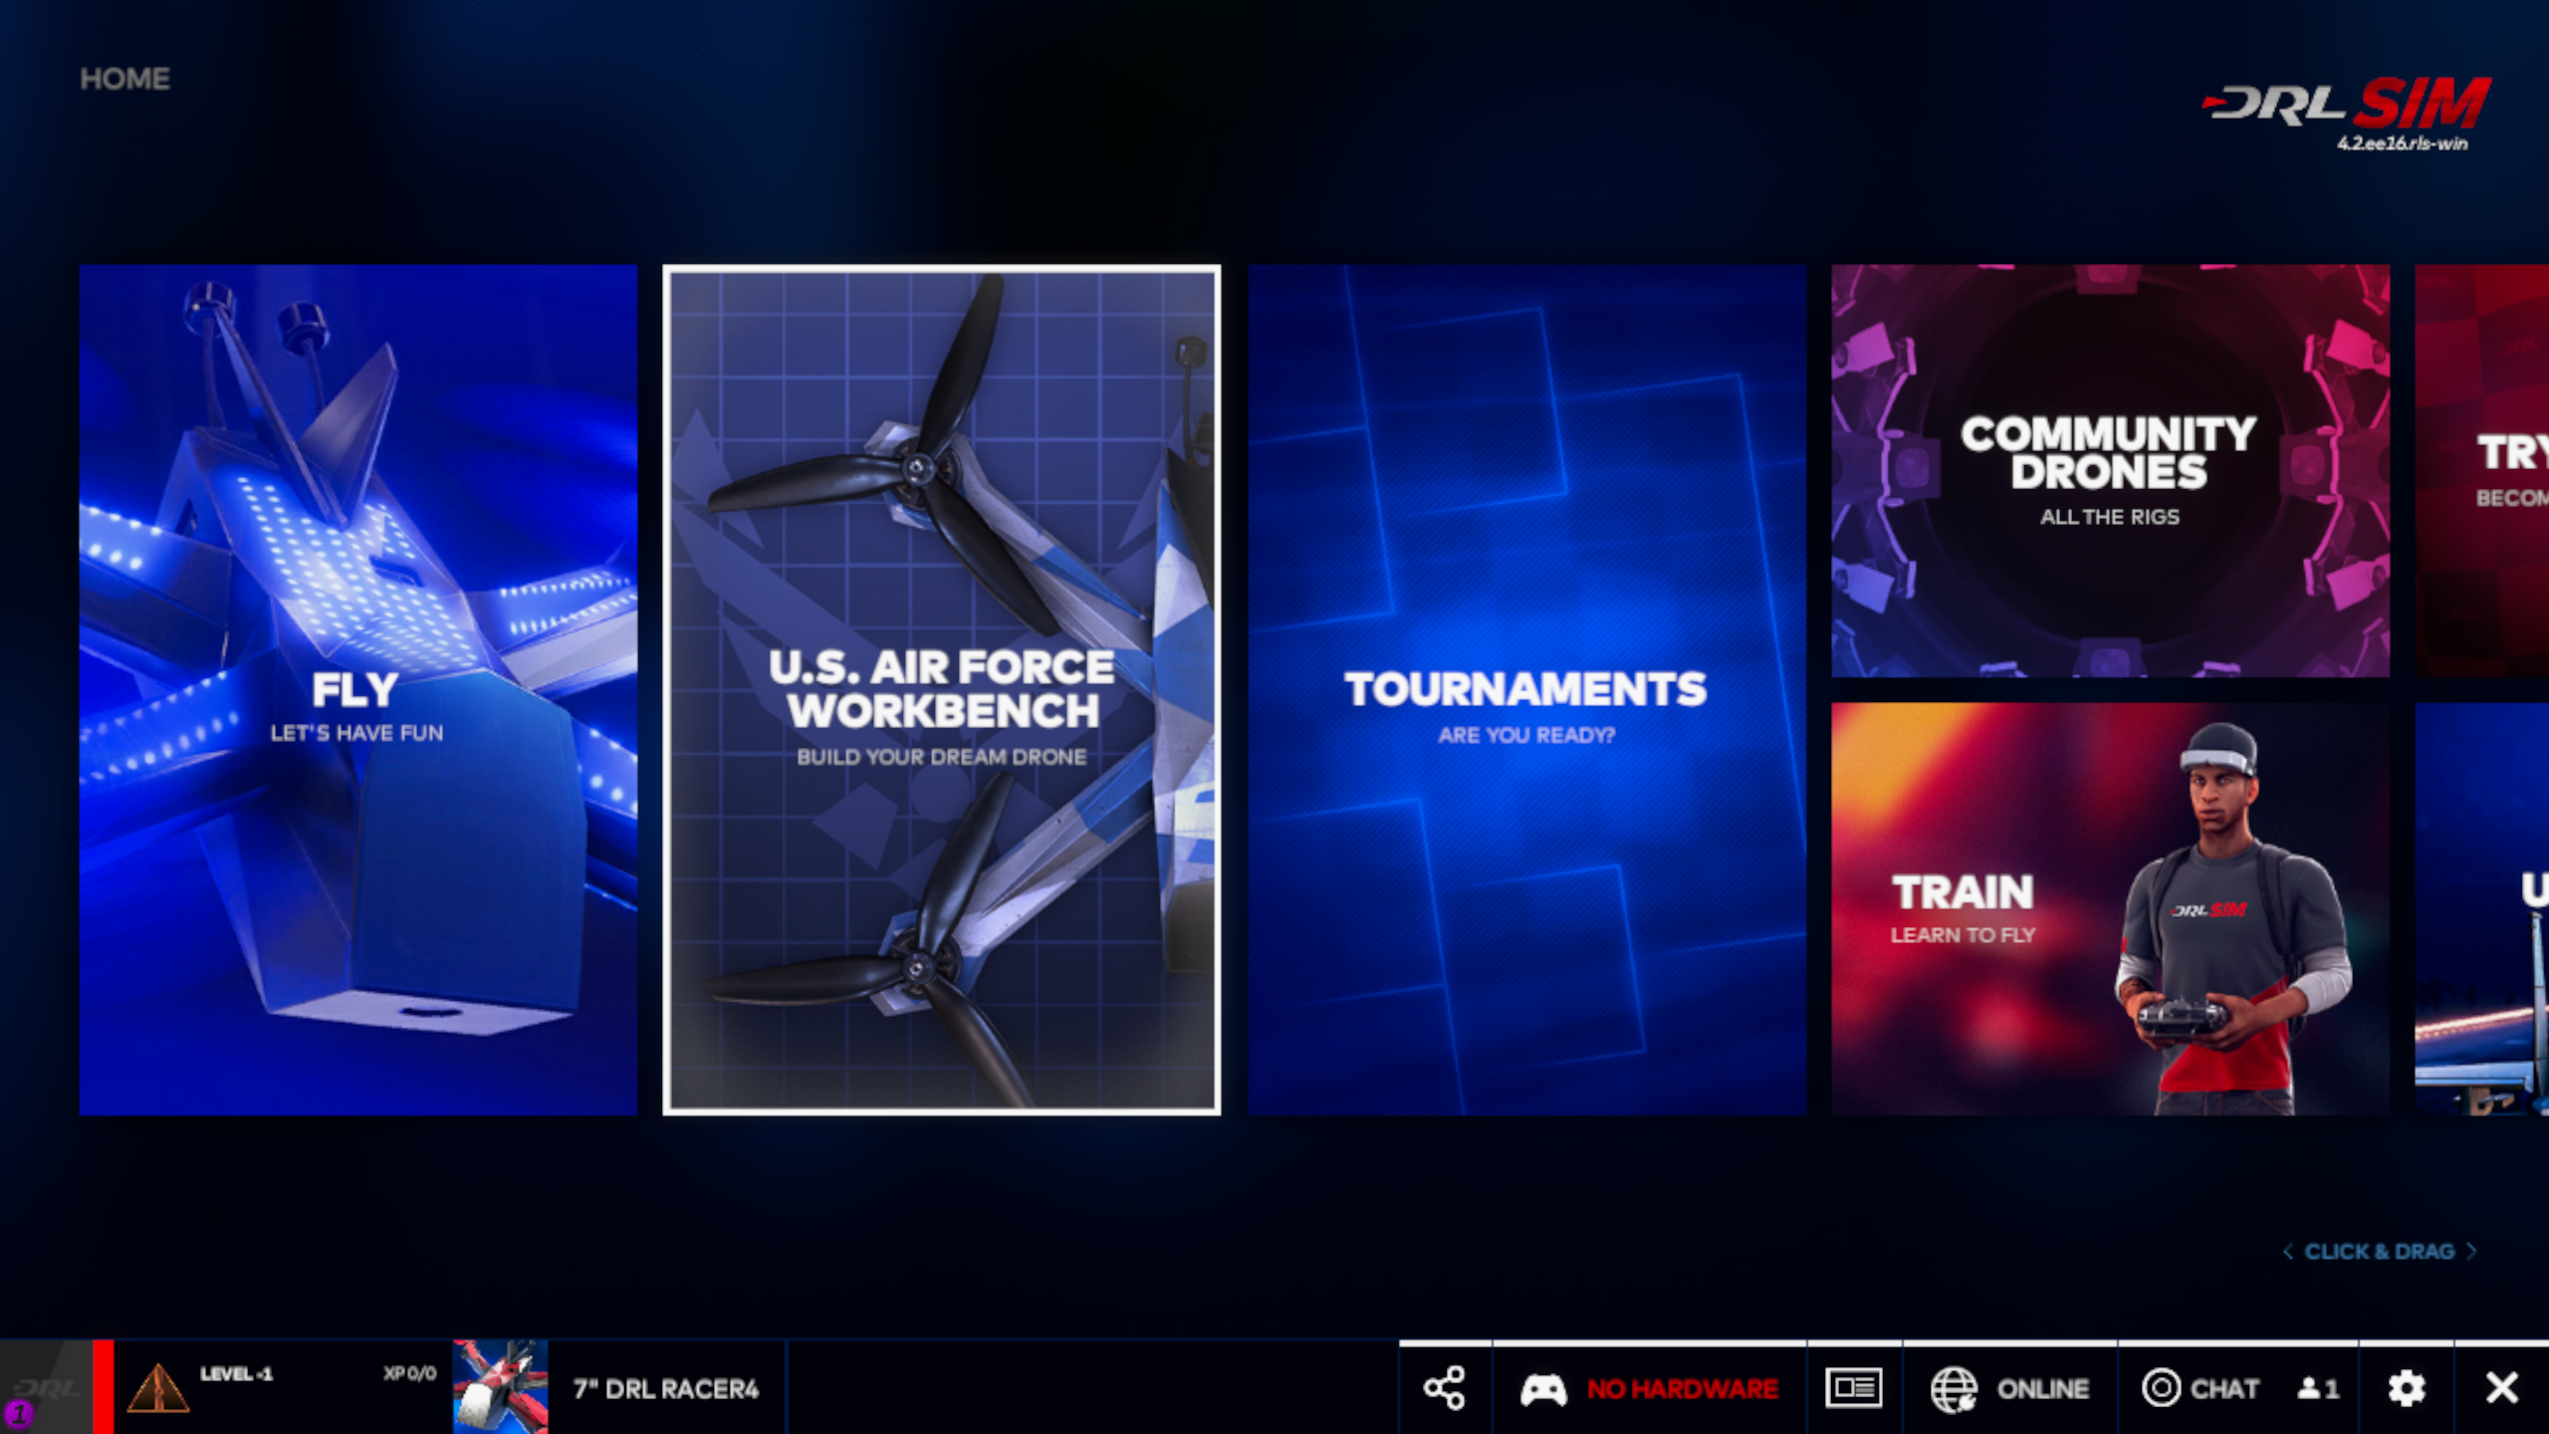The width and height of the screenshot is (2549, 1434).
Task: Click the level rank badge icon
Action: pos(158,1388)
